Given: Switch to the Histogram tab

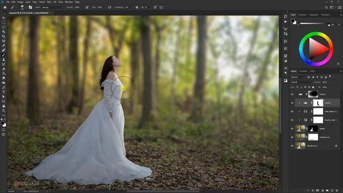Looking at the screenshot, I should tap(314, 14).
